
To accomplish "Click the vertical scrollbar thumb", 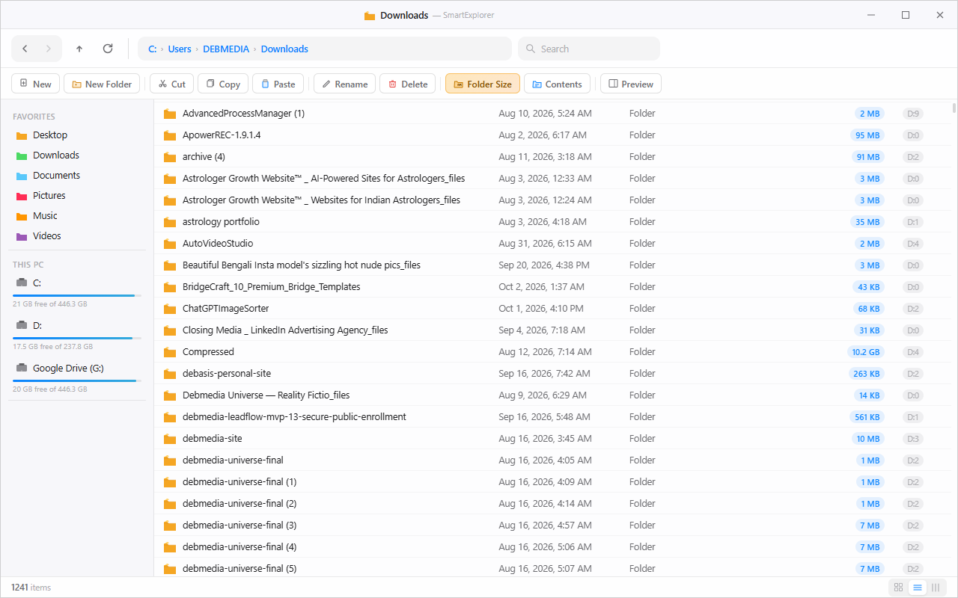I will click(x=954, y=108).
